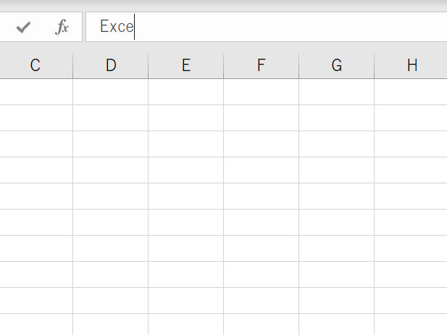
Task: Select the topmost visible cell in column D
Action: pyautogui.click(x=111, y=92)
